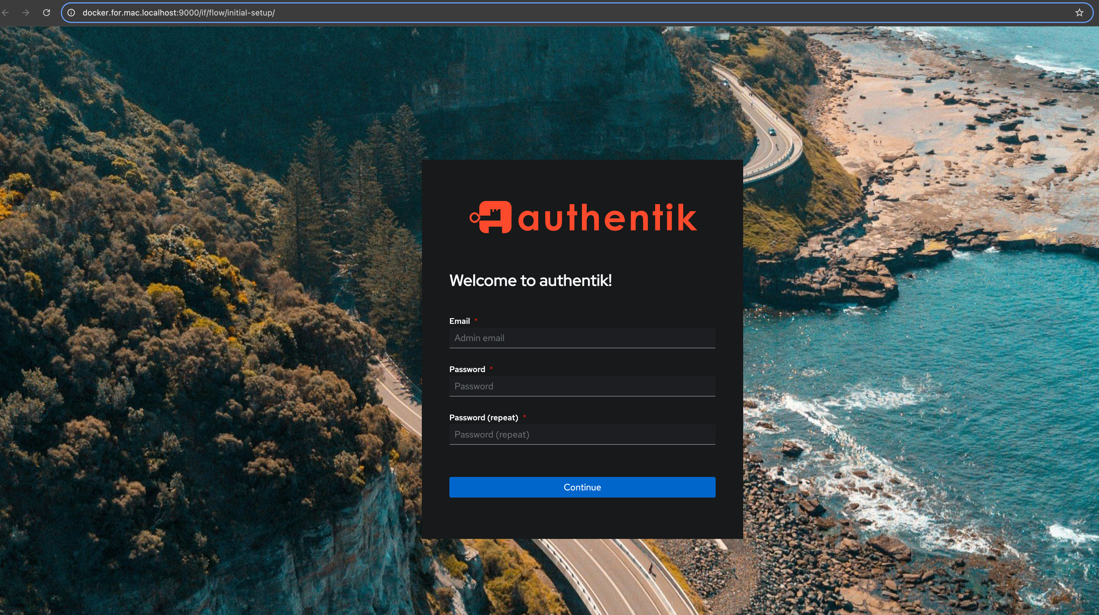Open site information via the info icon
Image resolution: width=1099 pixels, height=615 pixels.
71,13
